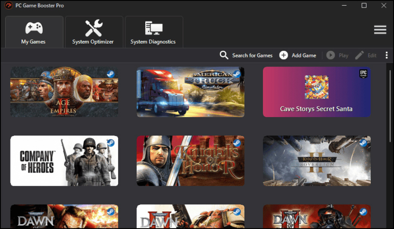Viewport: 394px width, 229px height.
Task: Click the vertical scrollbar of games list
Action: tap(390, 105)
